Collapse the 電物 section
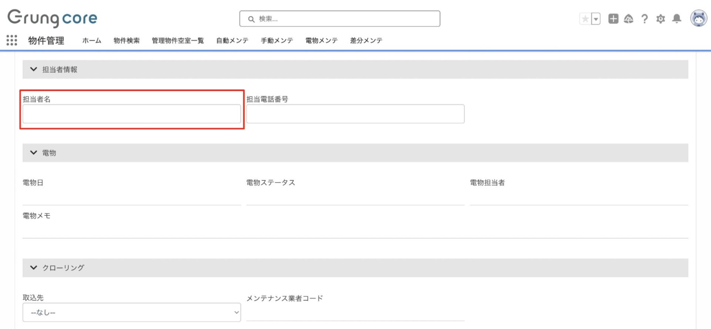 pos(34,153)
